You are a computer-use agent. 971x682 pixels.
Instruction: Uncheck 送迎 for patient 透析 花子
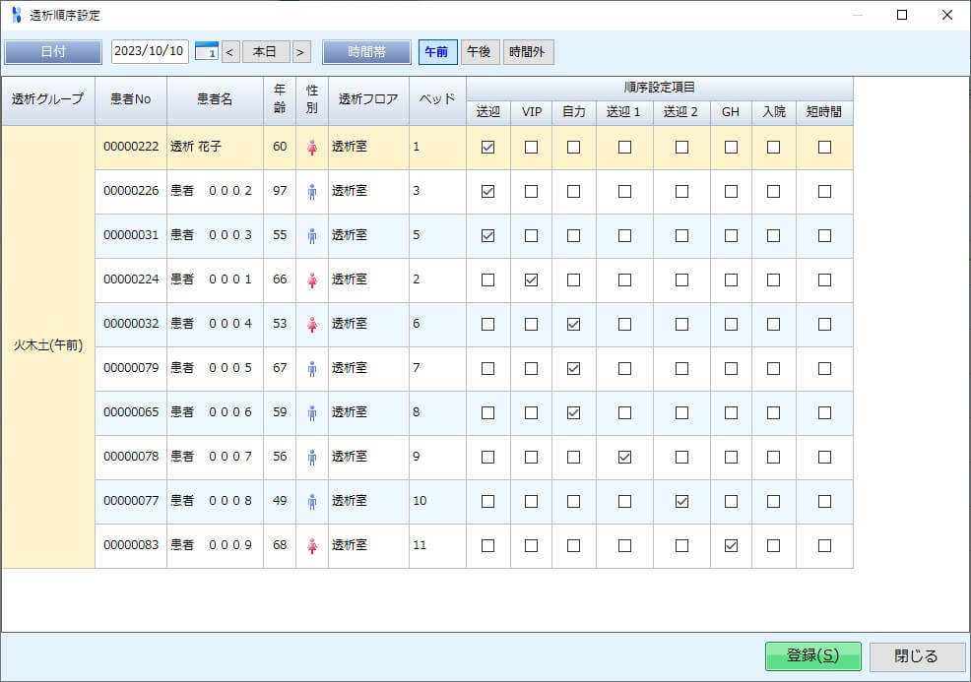pos(487,148)
